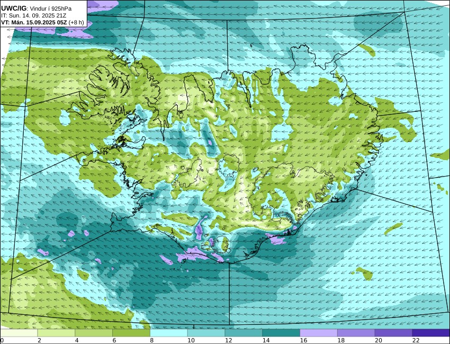Click the 2–4 m/s light green swatch
Viewport: 450px width, 344px height.
56,333
